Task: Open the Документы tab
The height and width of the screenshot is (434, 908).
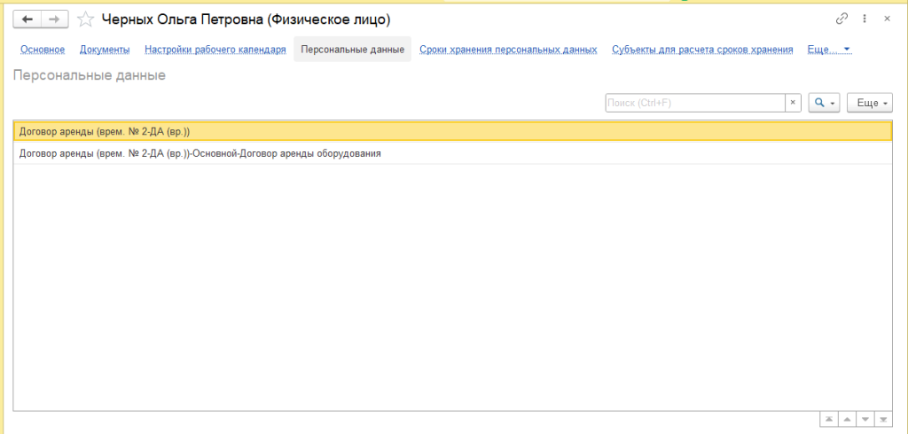Action: (x=105, y=50)
